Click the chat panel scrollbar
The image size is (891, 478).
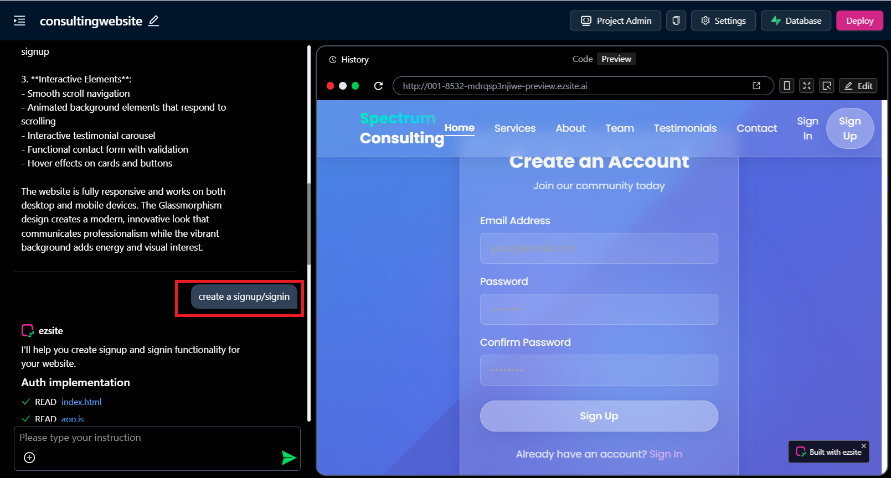tap(309, 221)
